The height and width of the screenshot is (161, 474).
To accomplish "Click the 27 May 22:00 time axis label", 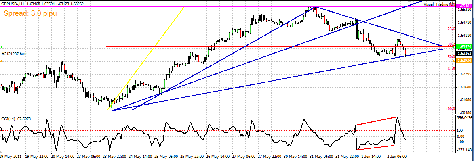I will tap(270, 157).
